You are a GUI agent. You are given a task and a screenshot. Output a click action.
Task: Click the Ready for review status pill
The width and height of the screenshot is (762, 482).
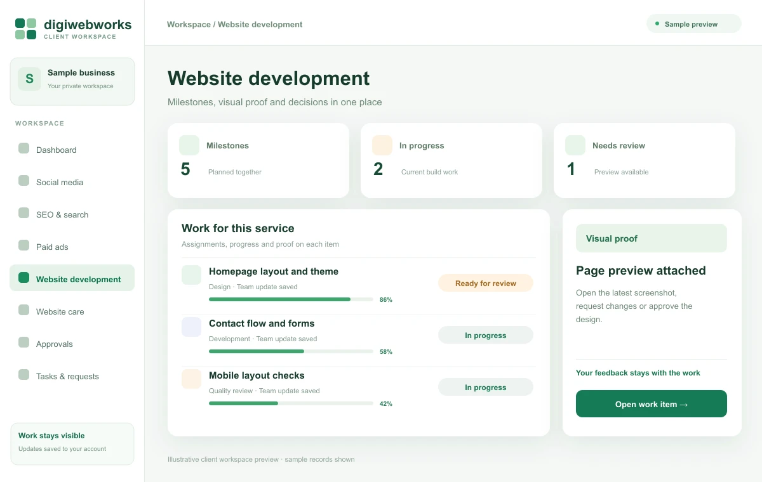click(x=486, y=283)
